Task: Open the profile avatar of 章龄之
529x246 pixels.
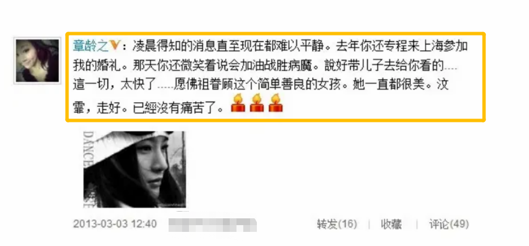Action: click(x=37, y=61)
